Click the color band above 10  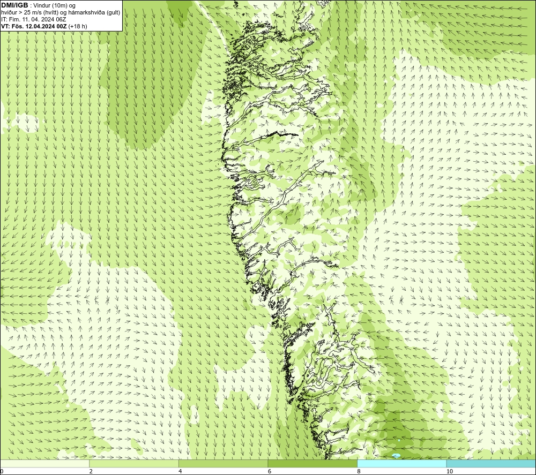point(491,464)
